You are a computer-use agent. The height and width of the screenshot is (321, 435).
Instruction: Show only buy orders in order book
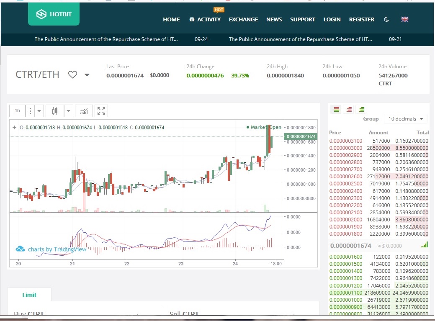tap(362, 110)
